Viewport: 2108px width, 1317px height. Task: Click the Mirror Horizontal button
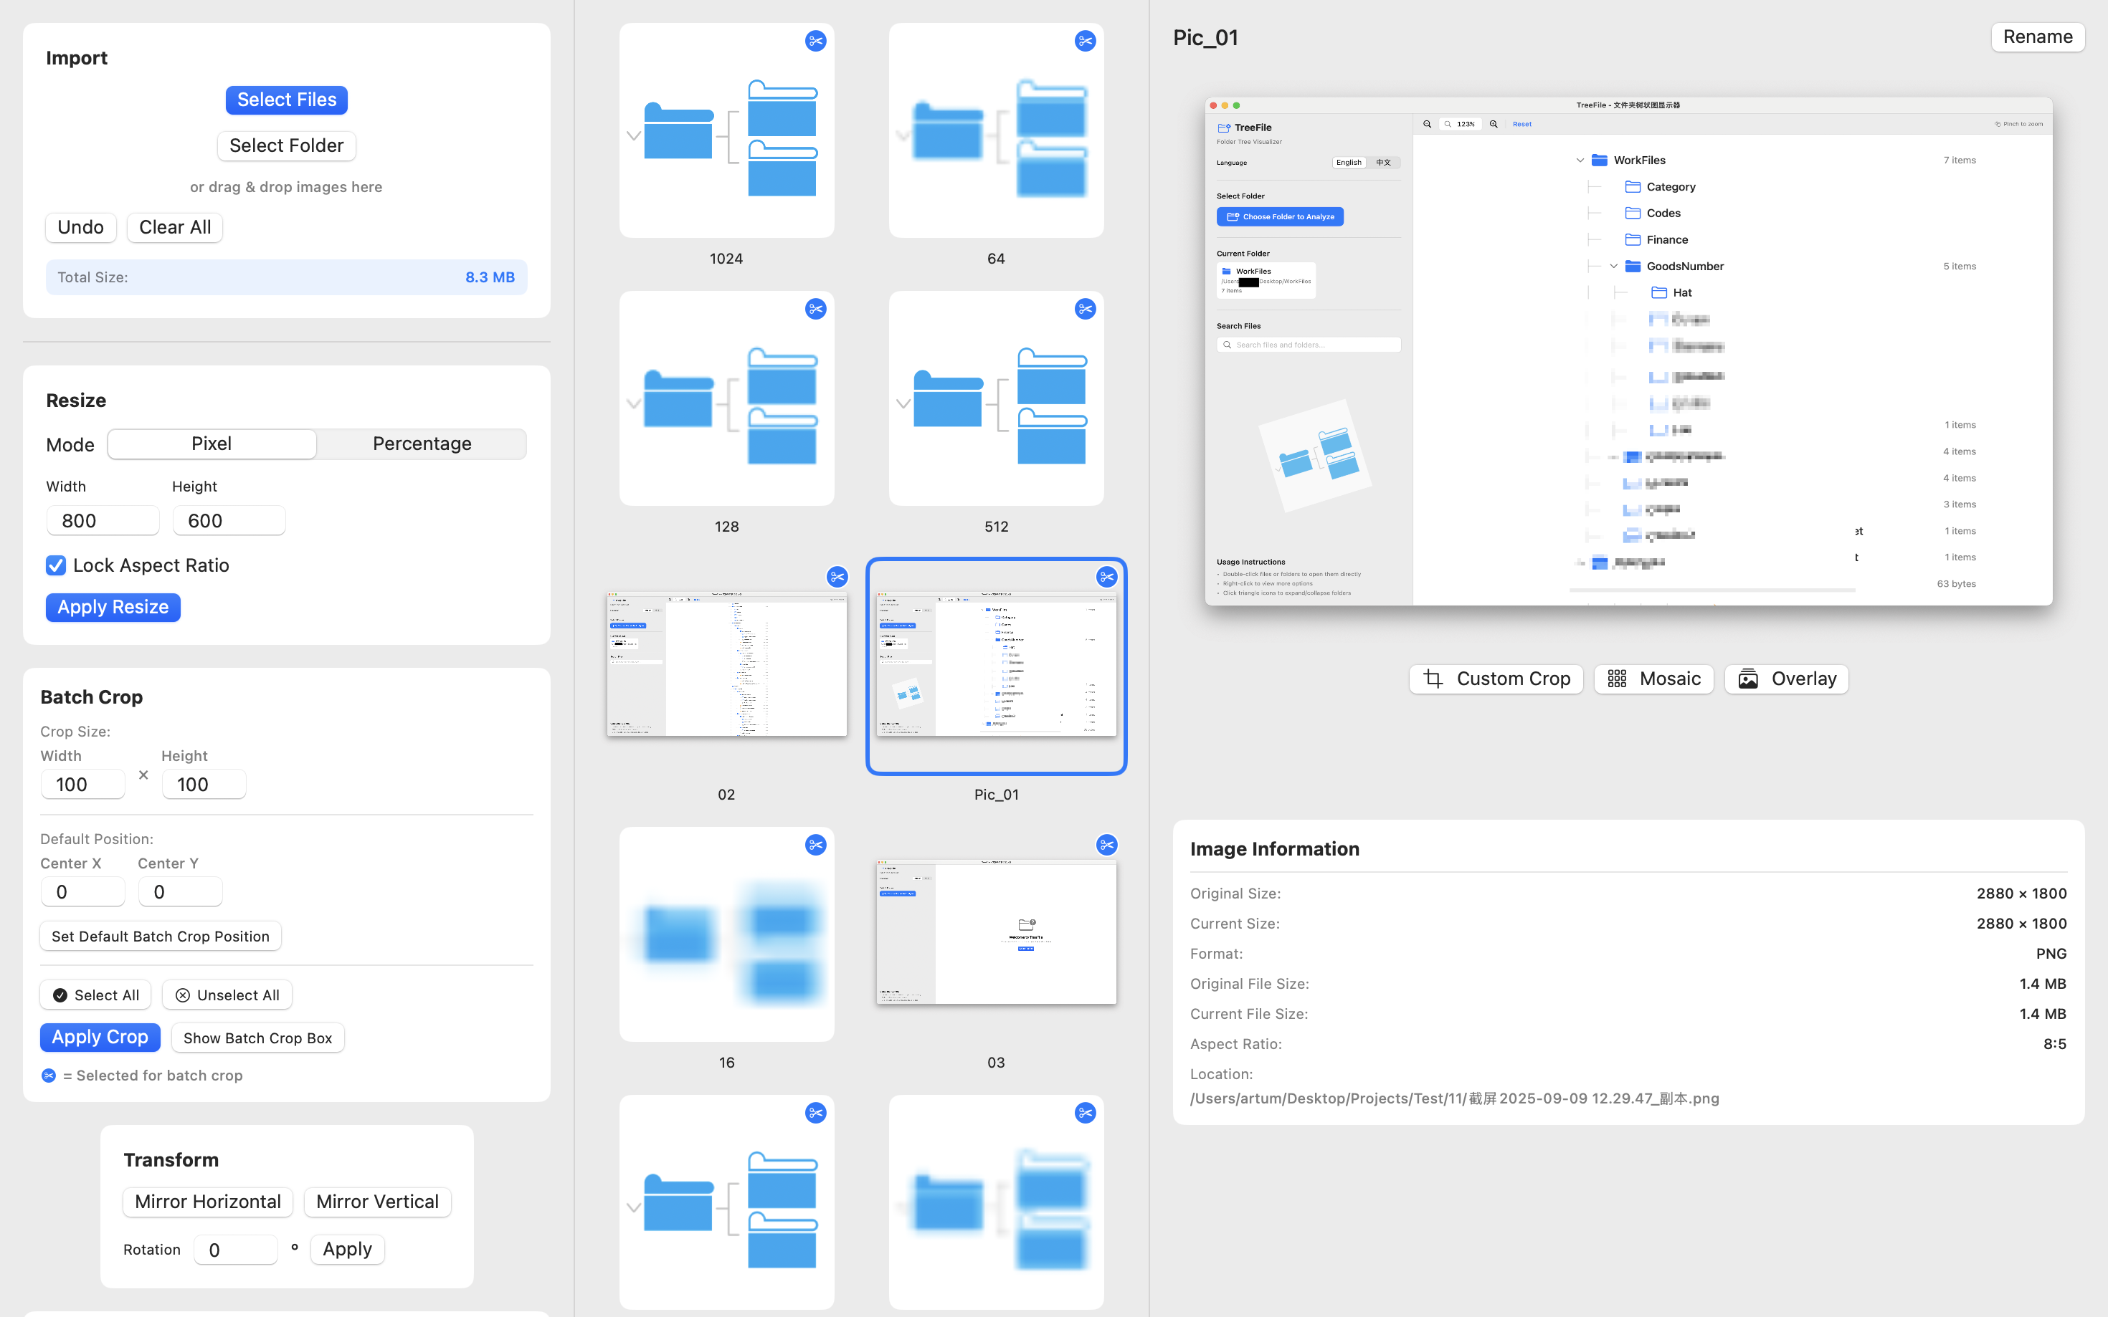click(207, 1201)
